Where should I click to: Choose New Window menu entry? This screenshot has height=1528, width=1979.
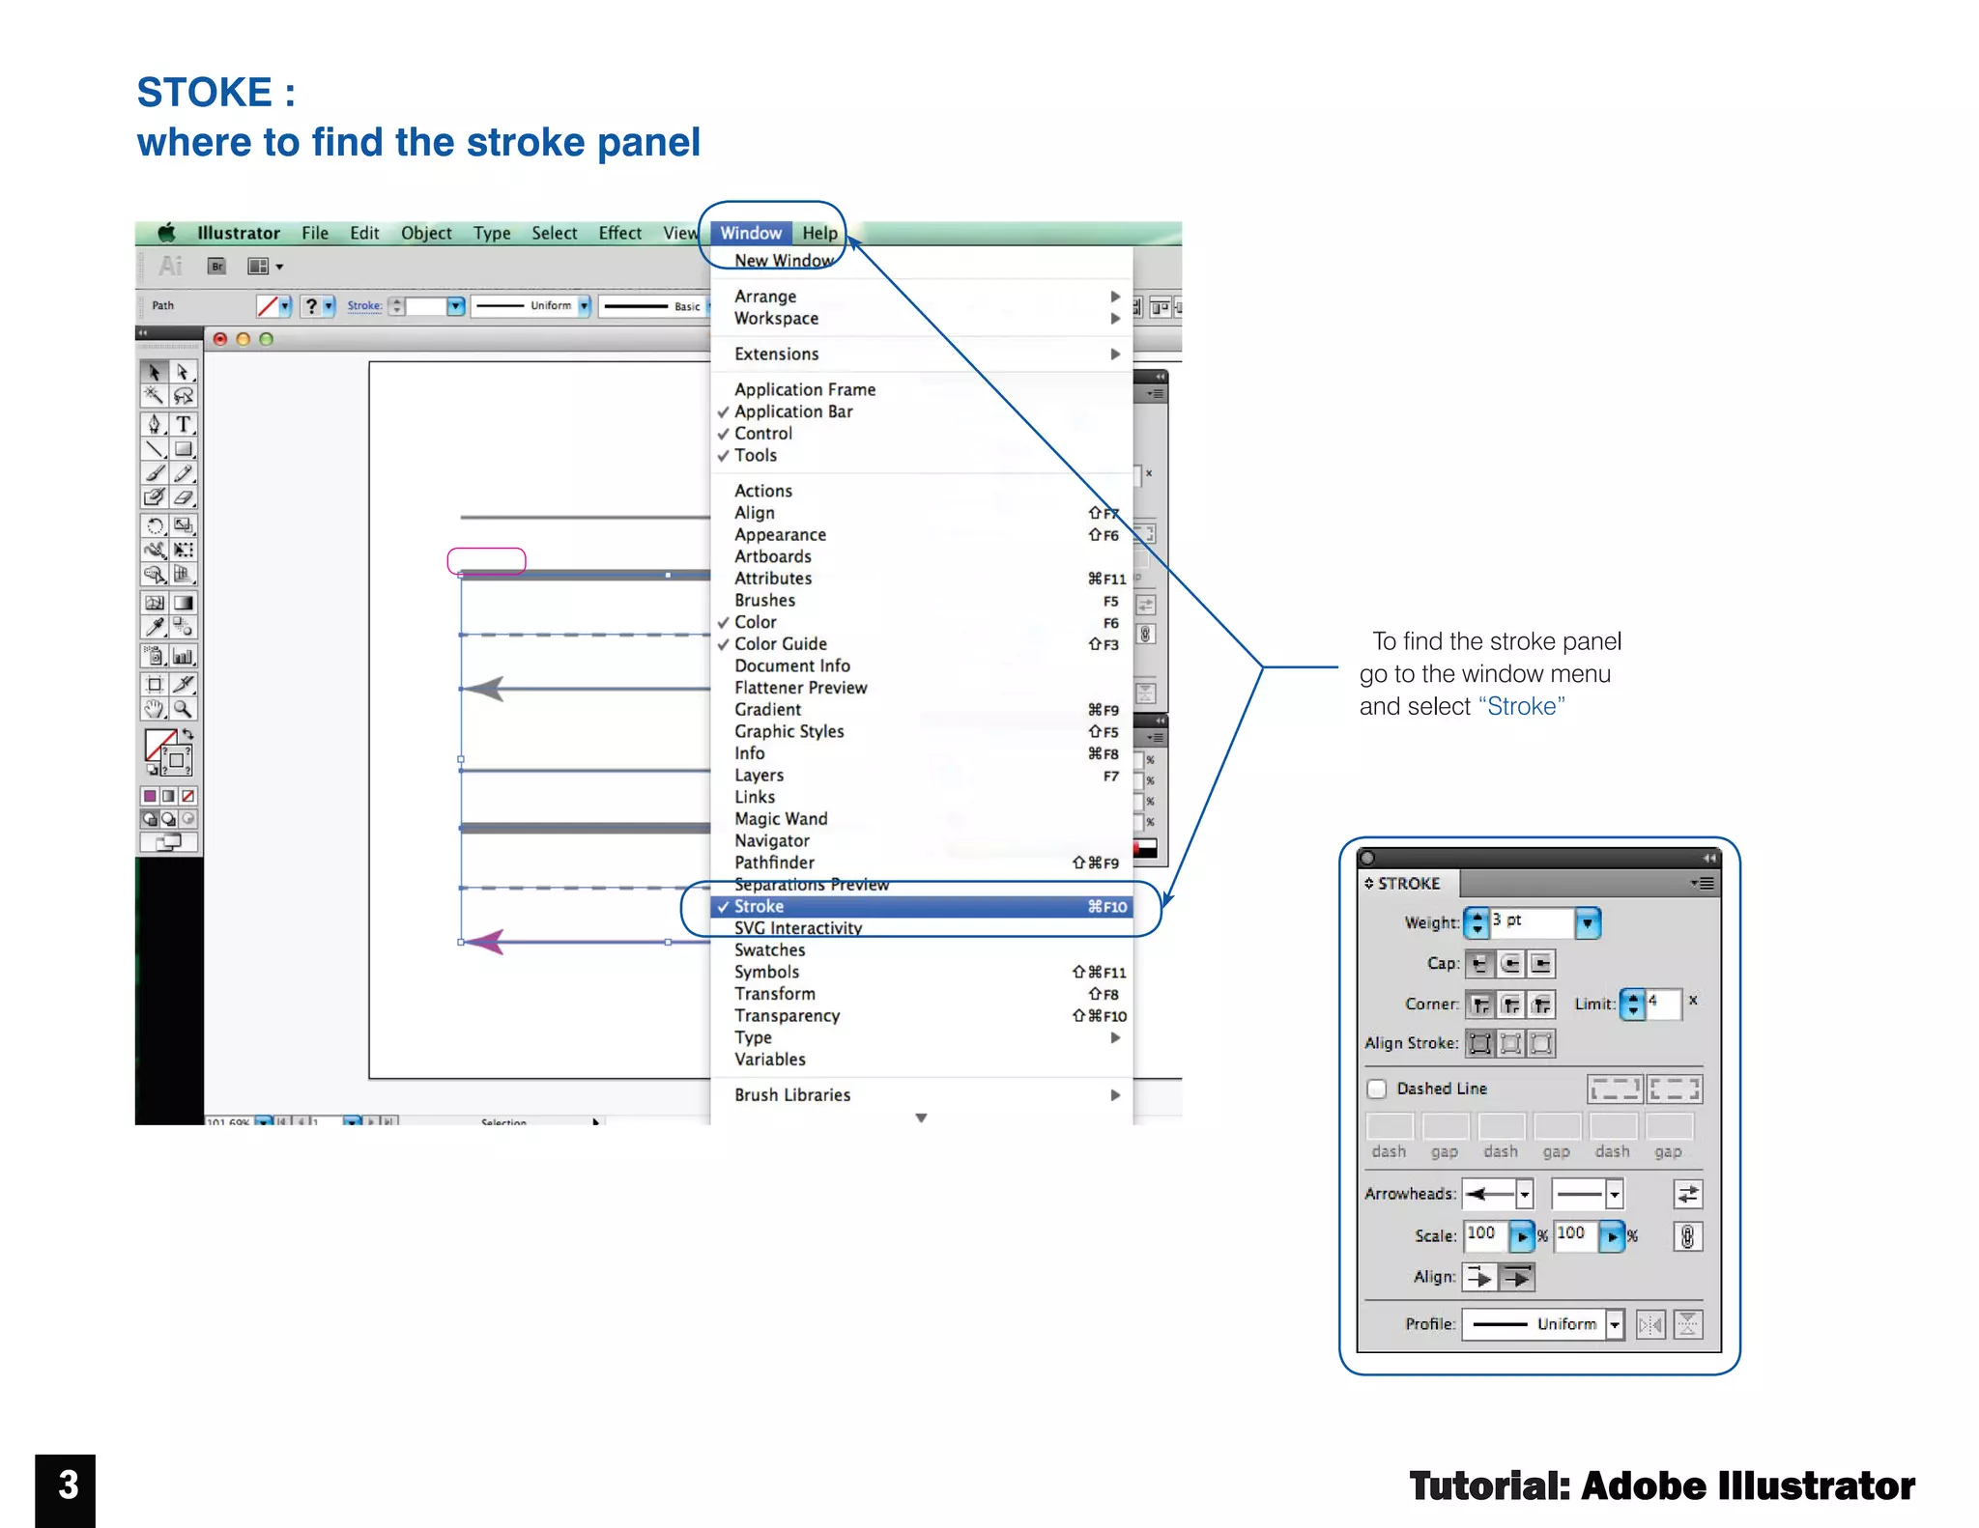coord(921,261)
